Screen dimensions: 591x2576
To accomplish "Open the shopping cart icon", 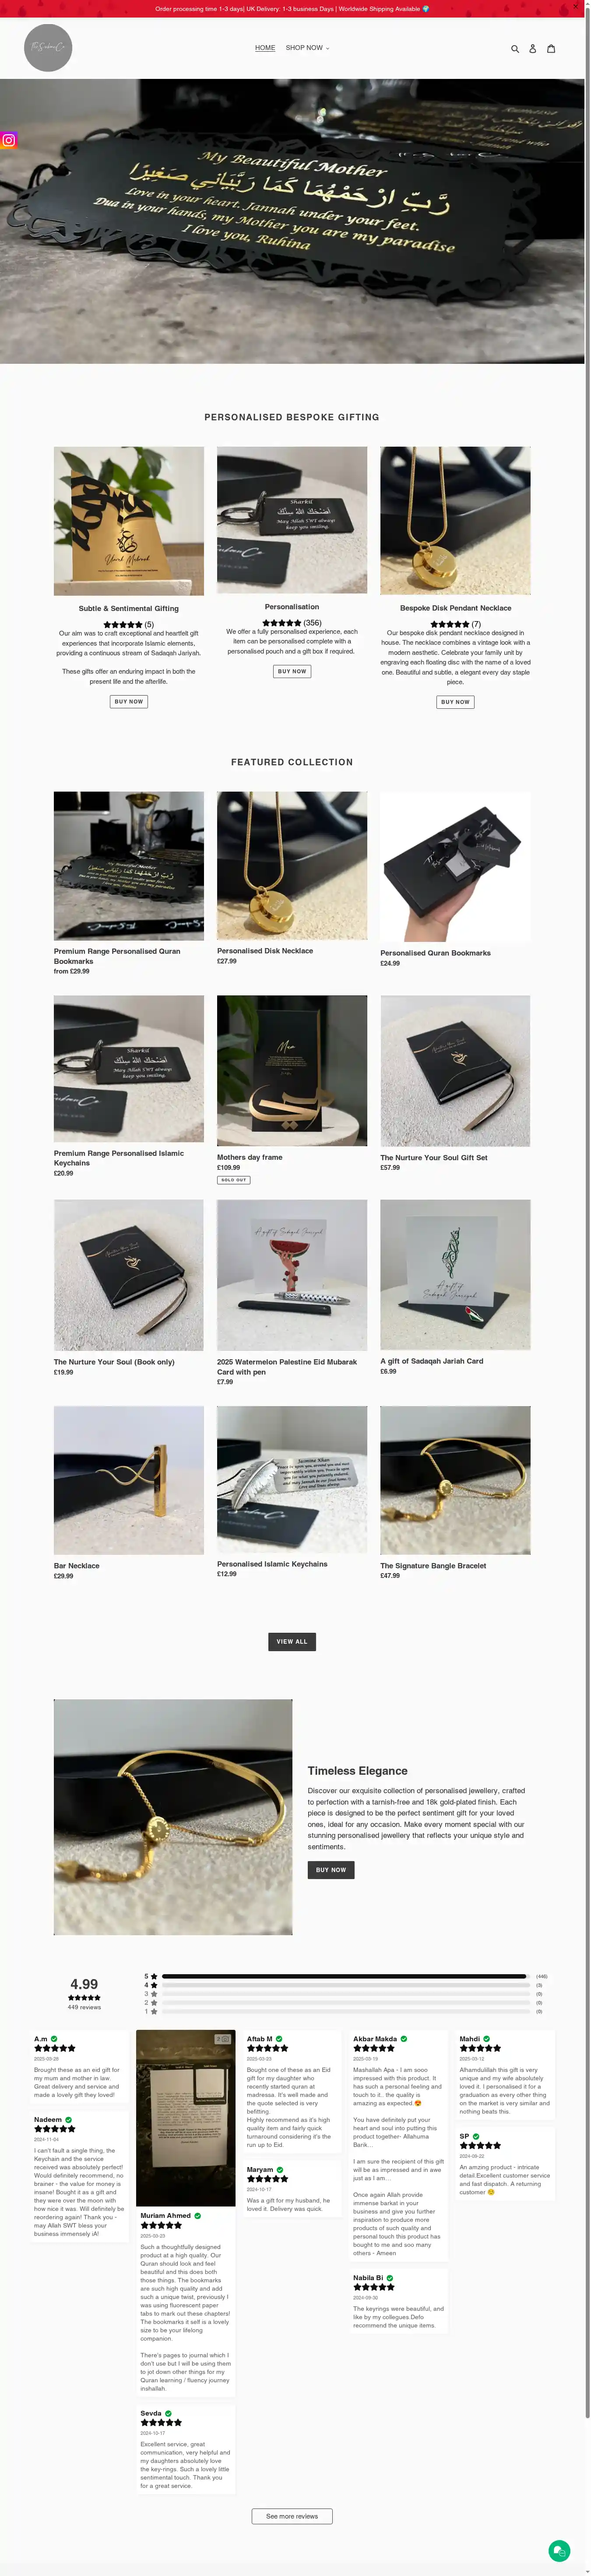I will (x=550, y=48).
